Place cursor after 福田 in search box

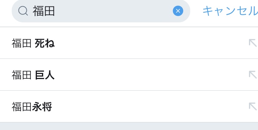click(x=55, y=11)
